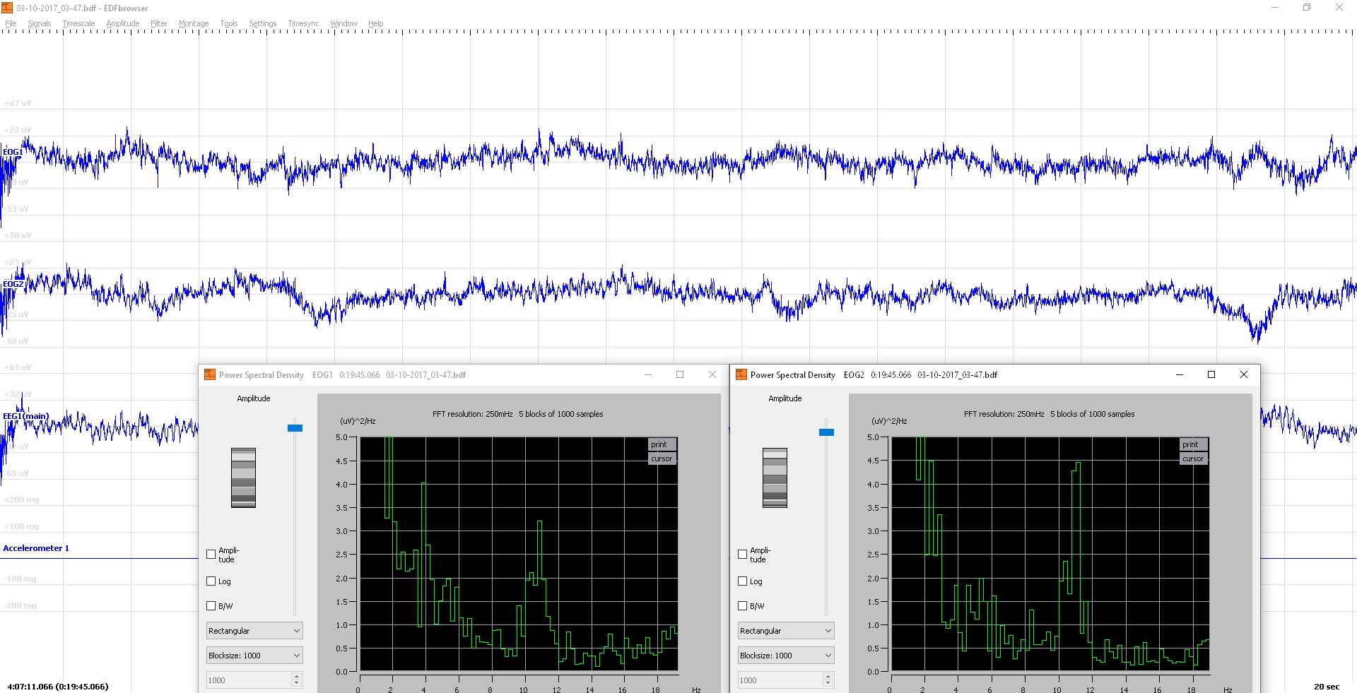Viewport: 1357px width, 693px height.
Task: Enable Amplitude checkbox in EOG1 window
Action: pyautogui.click(x=211, y=555)
